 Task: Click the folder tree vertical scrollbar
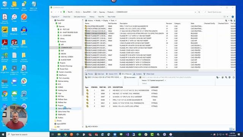pyautogui.click(x=83, y=81)
